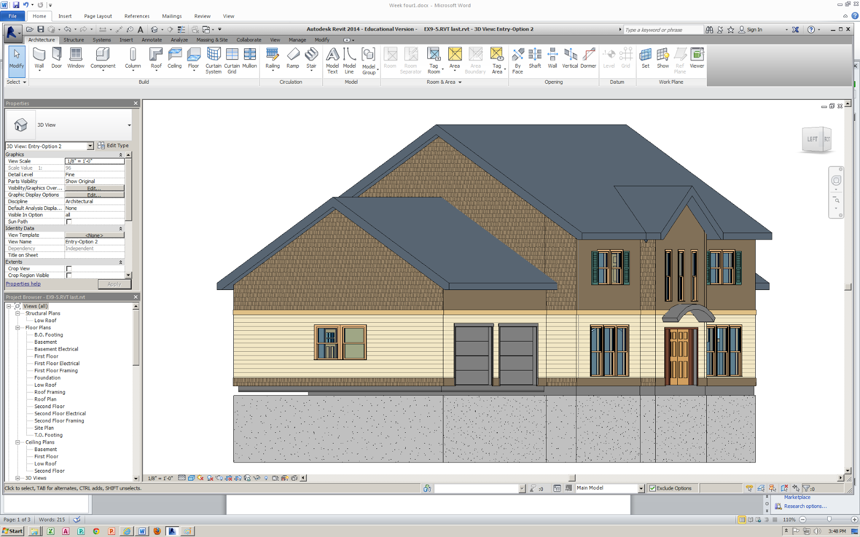The image size is (860, 537).
Task: Open the Annotate ribbon tab
Action: [152, 39]
